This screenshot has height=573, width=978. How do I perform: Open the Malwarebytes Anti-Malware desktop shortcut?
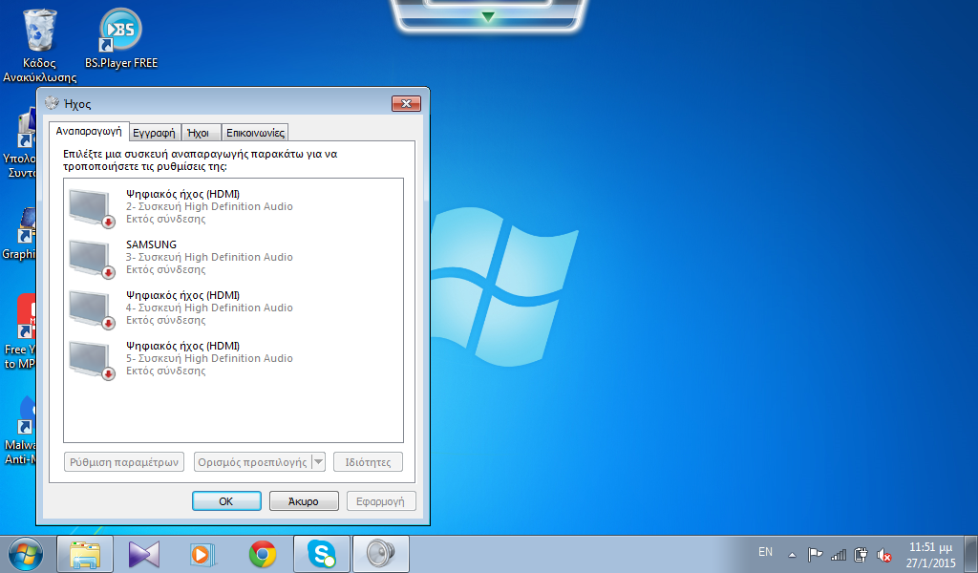click(x=21, y=430)
